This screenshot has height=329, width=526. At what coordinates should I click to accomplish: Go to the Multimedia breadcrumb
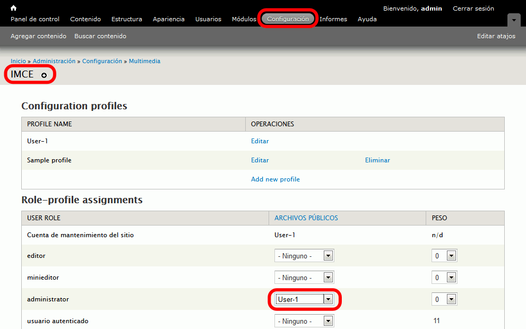[144, 61]
